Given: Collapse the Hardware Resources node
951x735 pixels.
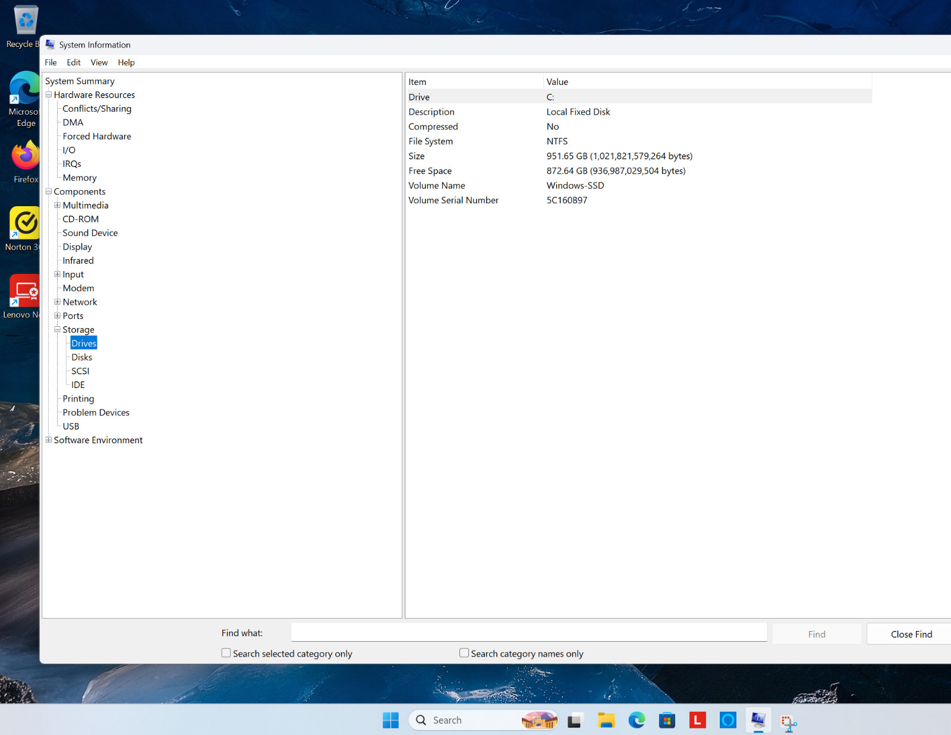Looking at the screenshot, I should coord(49,94).
